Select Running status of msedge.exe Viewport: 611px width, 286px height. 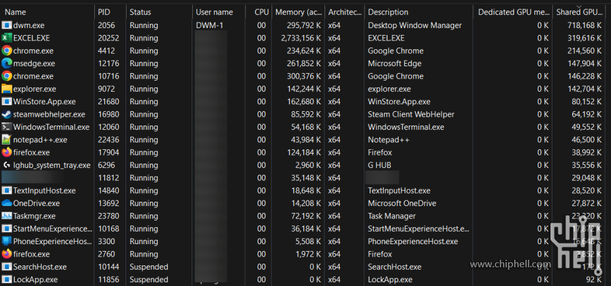pos(144,64)
